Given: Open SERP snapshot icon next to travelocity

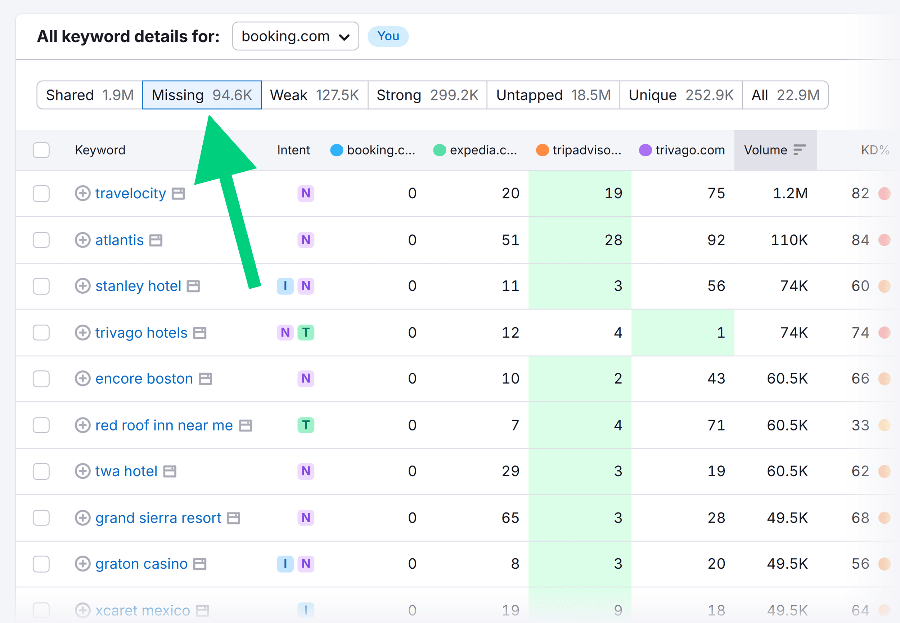Looking at the screenshot, I should point(179,193).
